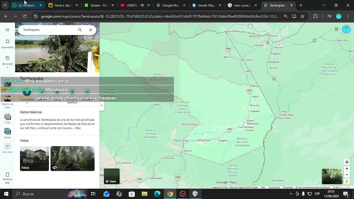Open the Chrome three-dot menu
The width and height of the screenshot is (354, 199).
(348, 16)
